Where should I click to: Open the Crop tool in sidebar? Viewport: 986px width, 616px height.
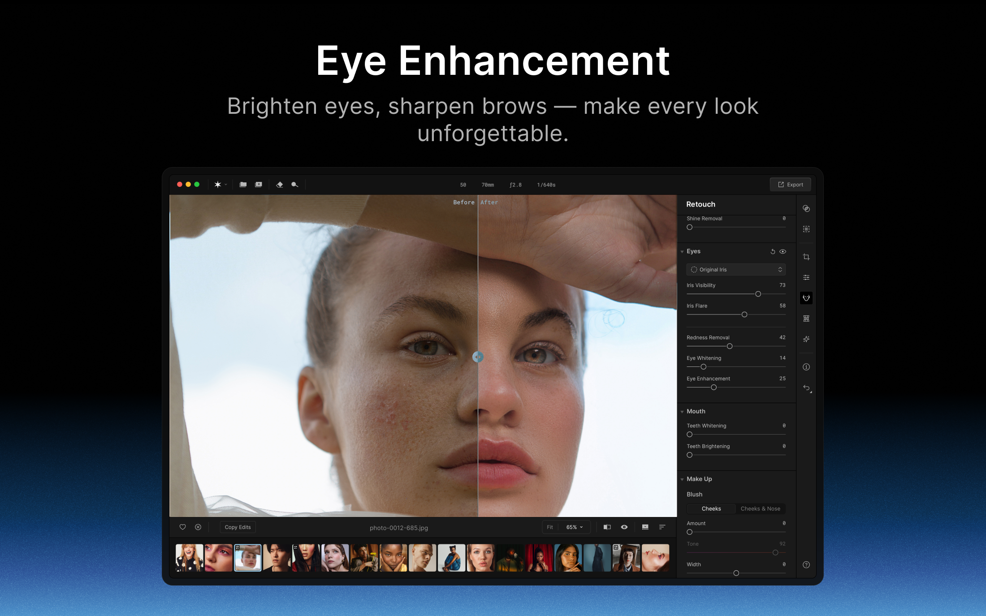(806, 257)
